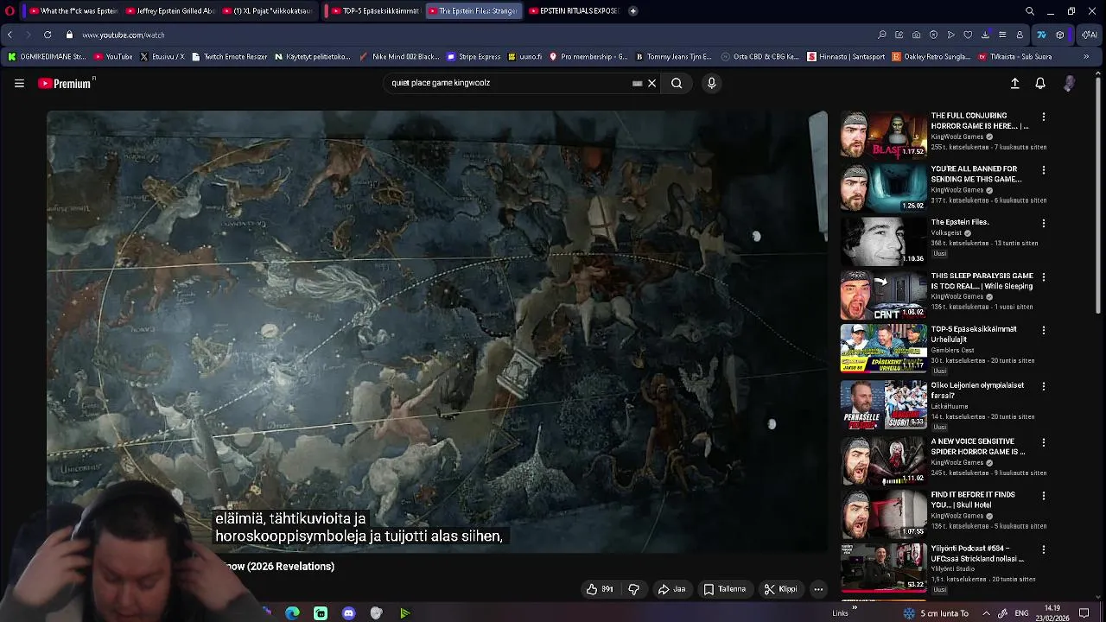Open Gamblers Cast channel name
Image resolution: width=1106 pixels, height=622 pixels.
pyautogui.click(x=952, y=350)
